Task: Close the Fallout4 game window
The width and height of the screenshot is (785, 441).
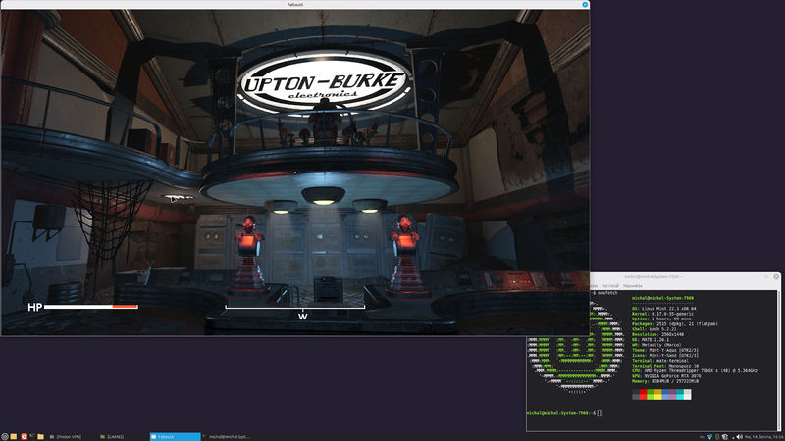Action: coord(585,4)
